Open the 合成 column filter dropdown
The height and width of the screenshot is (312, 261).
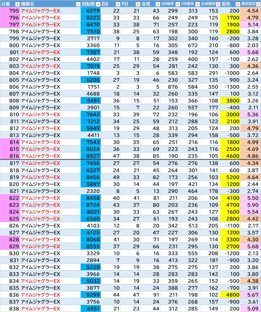(x=158, y=4)
